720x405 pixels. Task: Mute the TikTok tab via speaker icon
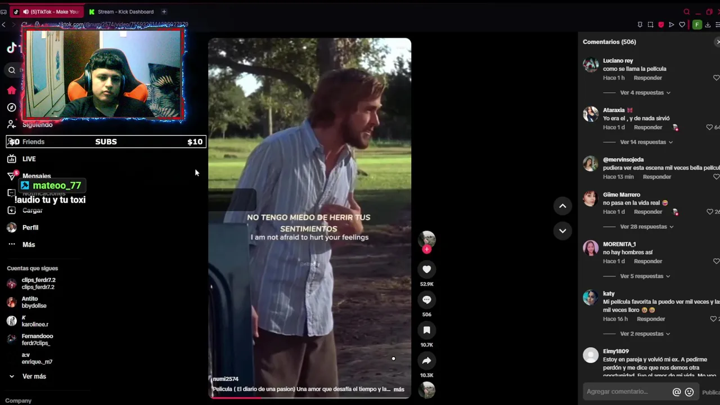tap(26, 12)
